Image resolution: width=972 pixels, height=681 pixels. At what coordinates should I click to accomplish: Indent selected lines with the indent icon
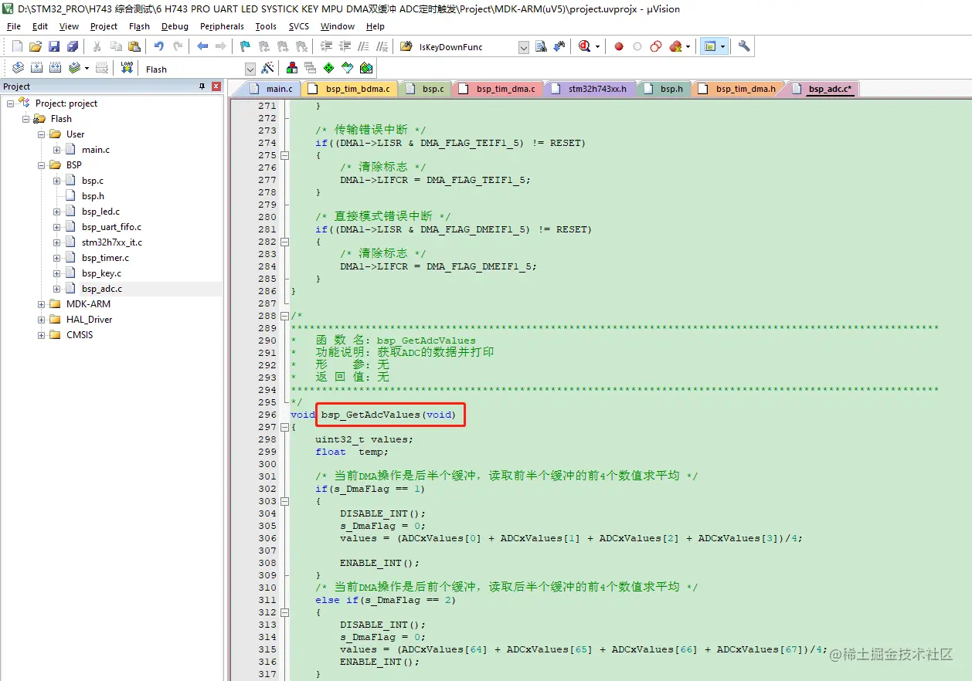[326, 46]
